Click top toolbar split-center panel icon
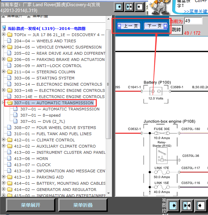This screenshot has width=208, height=215. click(x=129, y=7)
